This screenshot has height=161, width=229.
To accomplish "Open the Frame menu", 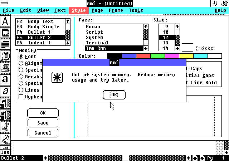I will click(116, 10).
